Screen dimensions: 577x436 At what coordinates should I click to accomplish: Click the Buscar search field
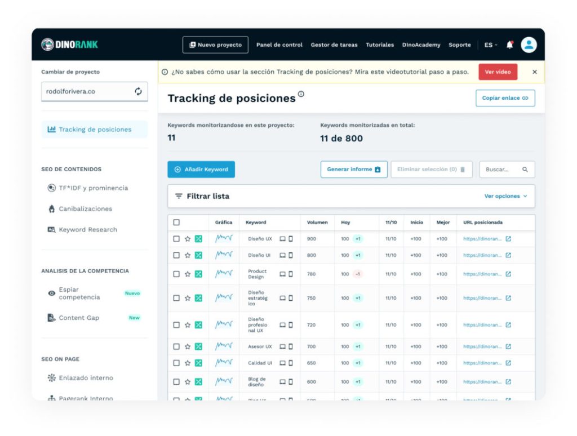tap(501, 170)
